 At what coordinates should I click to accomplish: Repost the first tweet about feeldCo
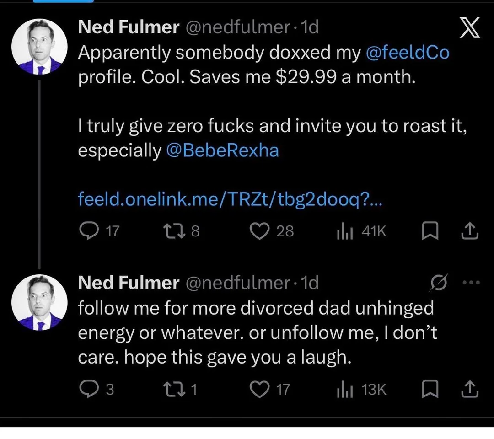tap(175, 231)
